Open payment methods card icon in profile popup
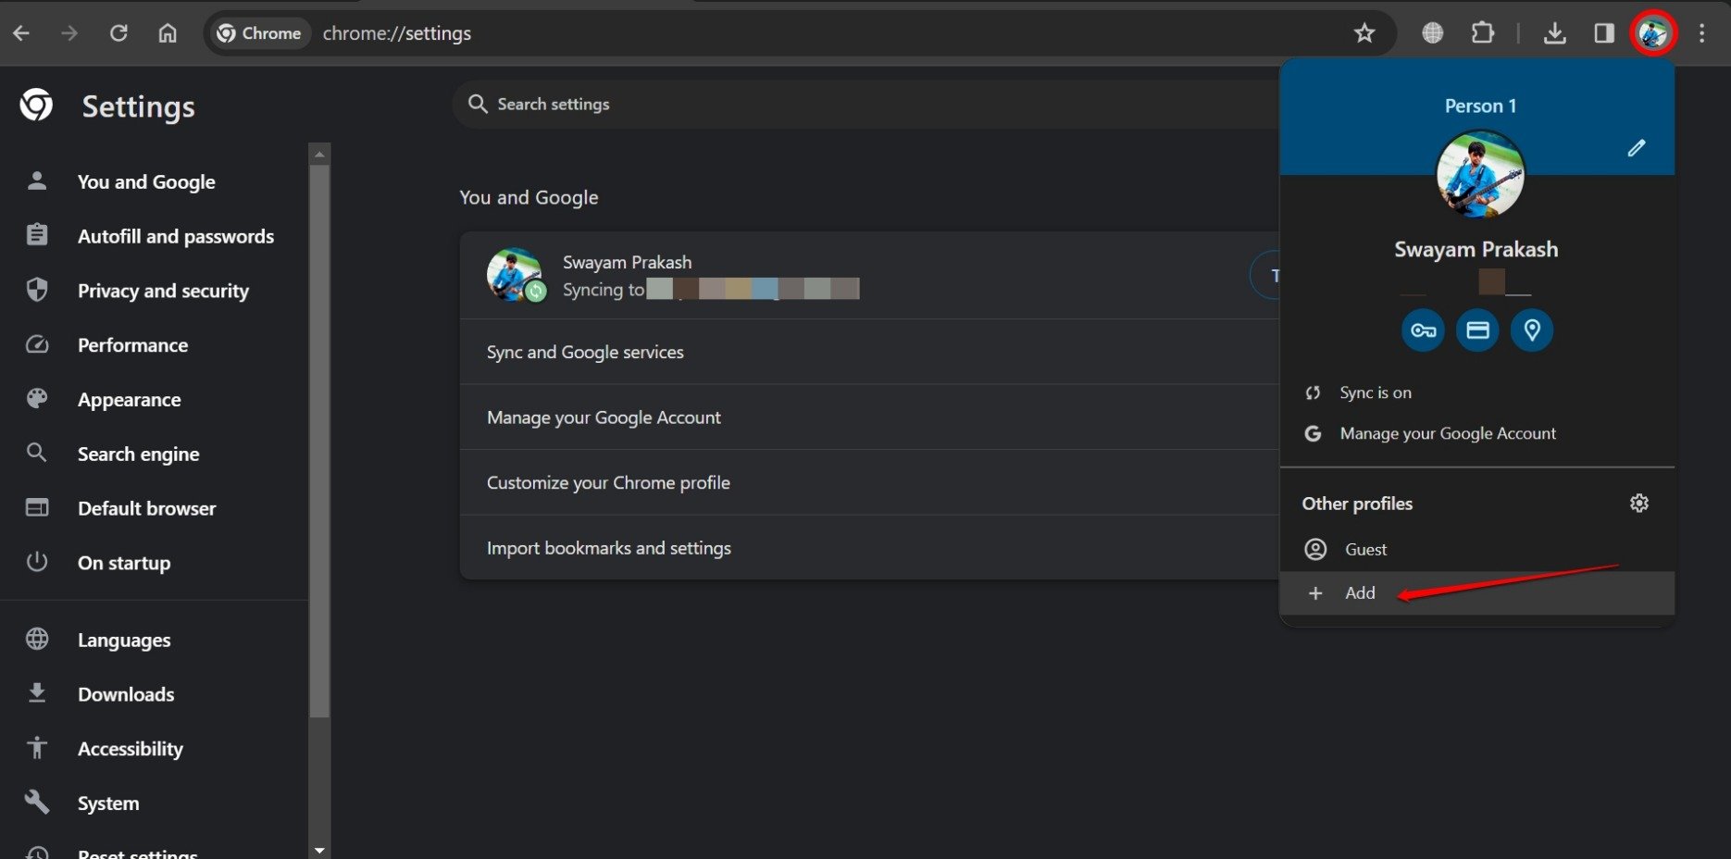The image size is (1731, 859). (1476, 330)
